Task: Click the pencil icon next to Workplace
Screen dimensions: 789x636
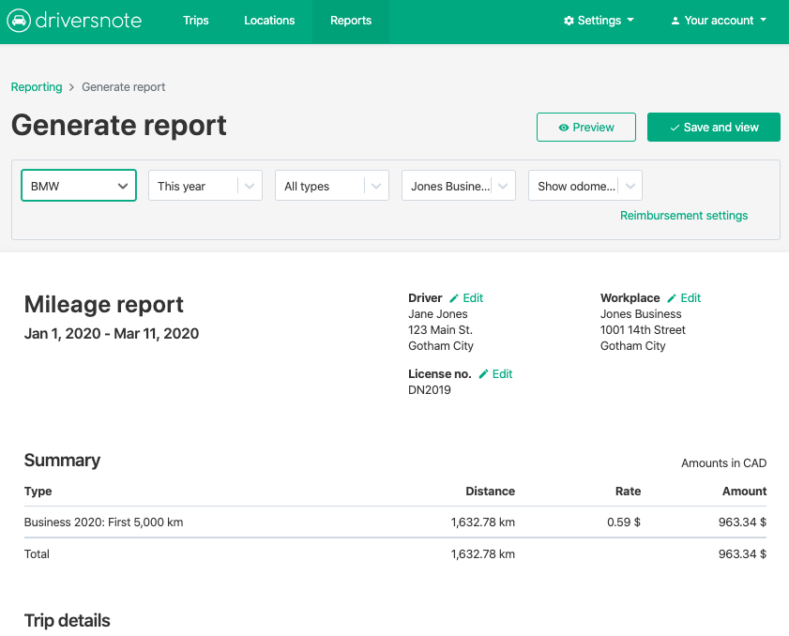Action: pyautogui.click(x=673, y=297)
